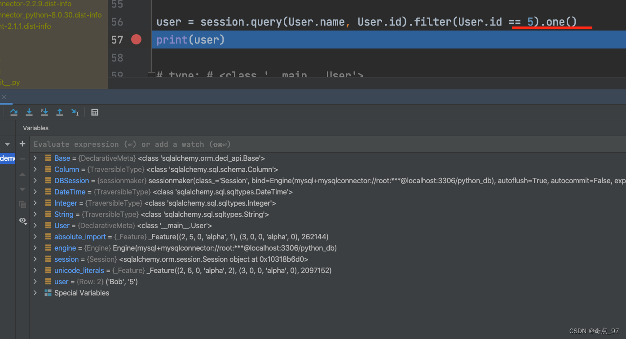This screenshot has height=339, width=626.
Task: Toggle the breakpoint on line 57
Action: (x=136, y=40)
